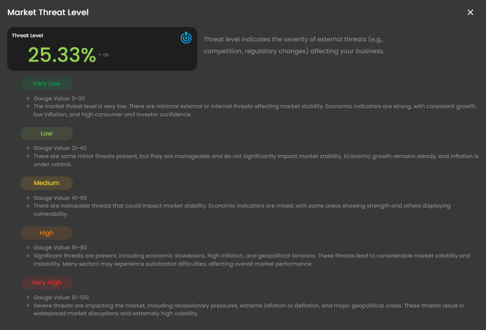Click the Gauge Value: 61-80 bullet
This screenshot has width=486, height=330.
pyautogui.click(x=60, y=247)
